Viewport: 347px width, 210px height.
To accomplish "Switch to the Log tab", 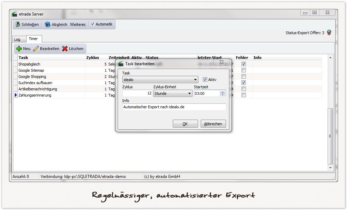I will [17, 39].
